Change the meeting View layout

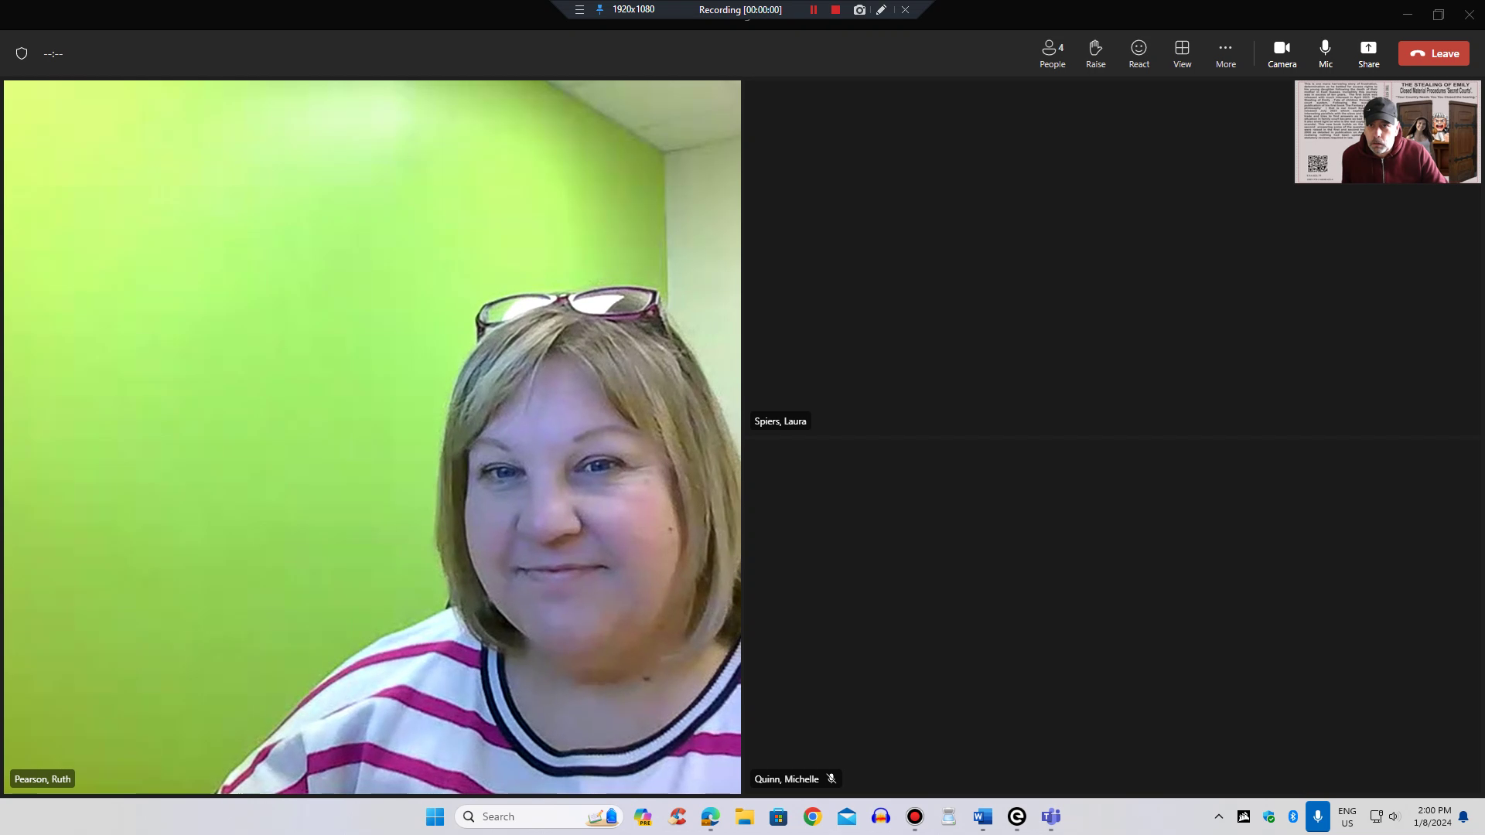click(1182, 53)
